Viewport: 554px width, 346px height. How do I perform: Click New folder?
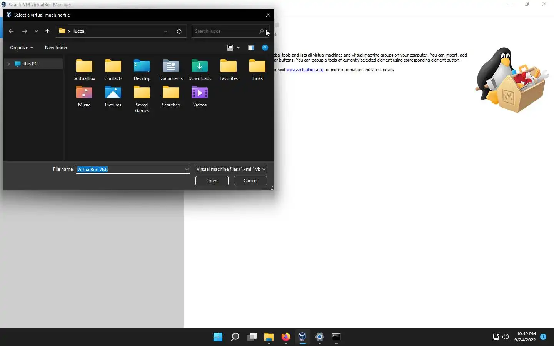click(56, 48)
